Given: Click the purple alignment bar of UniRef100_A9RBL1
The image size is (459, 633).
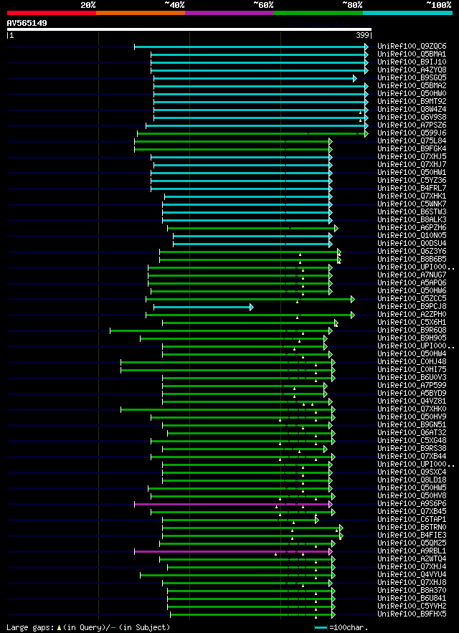Looking at the screenshot, I should click(232, 551).
